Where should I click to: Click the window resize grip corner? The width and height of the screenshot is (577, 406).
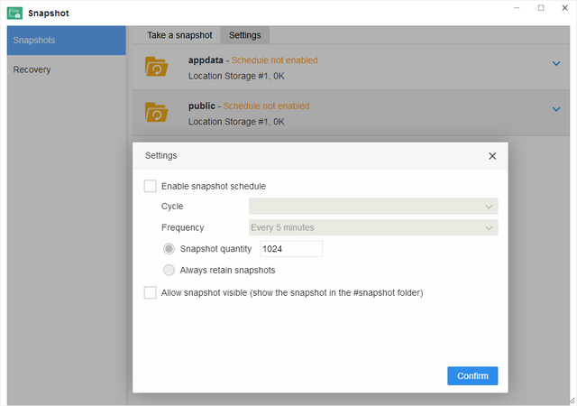[x=572, y=401]
